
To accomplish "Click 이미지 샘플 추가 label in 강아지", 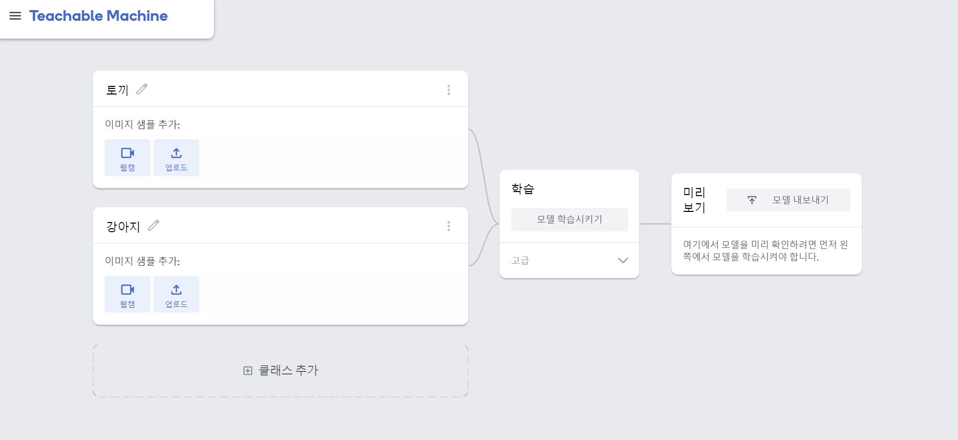I will 142,261.
